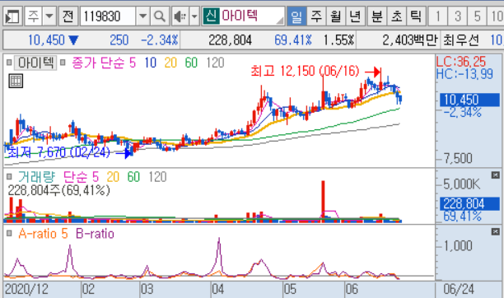The image size is (504, 298).
Task: Switch to the 주 weekly chart tab
Action: pos(316,16)
